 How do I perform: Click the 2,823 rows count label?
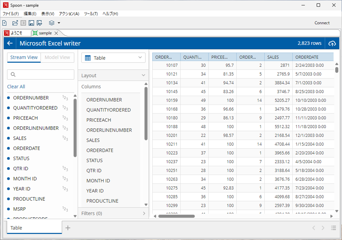(x=310, y=43)
